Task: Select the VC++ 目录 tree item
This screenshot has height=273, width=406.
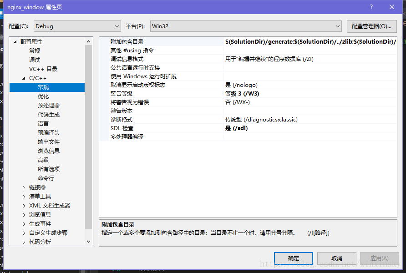Action: click(43, 69)
